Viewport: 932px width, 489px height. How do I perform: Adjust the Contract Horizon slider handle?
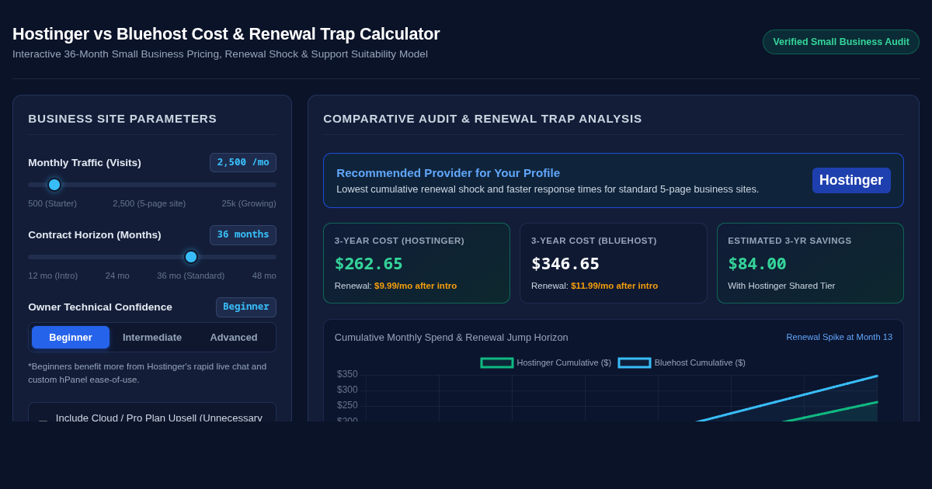(x=191, y=257)
